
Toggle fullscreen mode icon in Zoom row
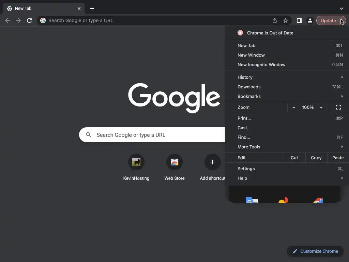click(338, 107)
